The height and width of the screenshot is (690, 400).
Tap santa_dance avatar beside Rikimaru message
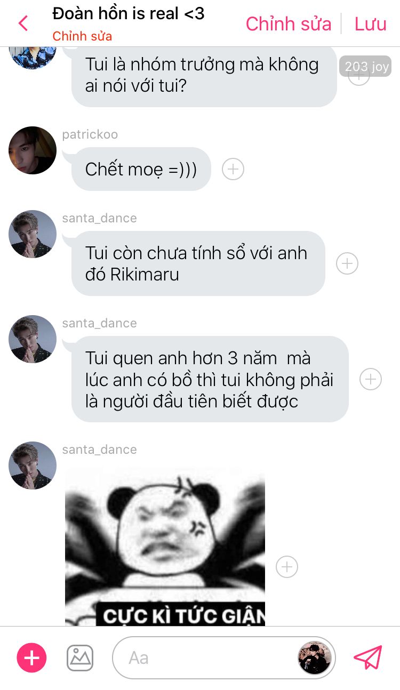pos(33,234)
